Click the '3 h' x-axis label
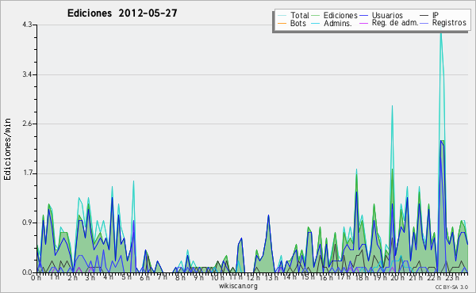The width and height of the screenshot is (476, 293). [90, 277]
